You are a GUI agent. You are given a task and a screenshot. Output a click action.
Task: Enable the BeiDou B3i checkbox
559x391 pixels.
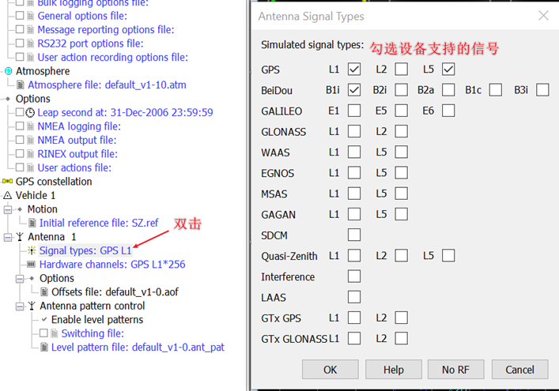point(542,90)
